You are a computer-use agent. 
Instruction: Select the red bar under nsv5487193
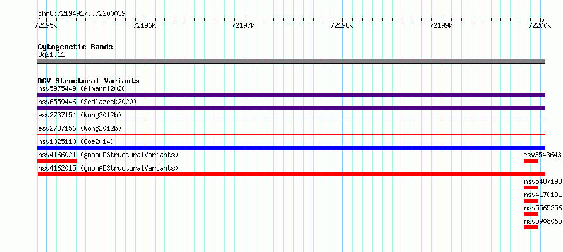click(531, 188)
